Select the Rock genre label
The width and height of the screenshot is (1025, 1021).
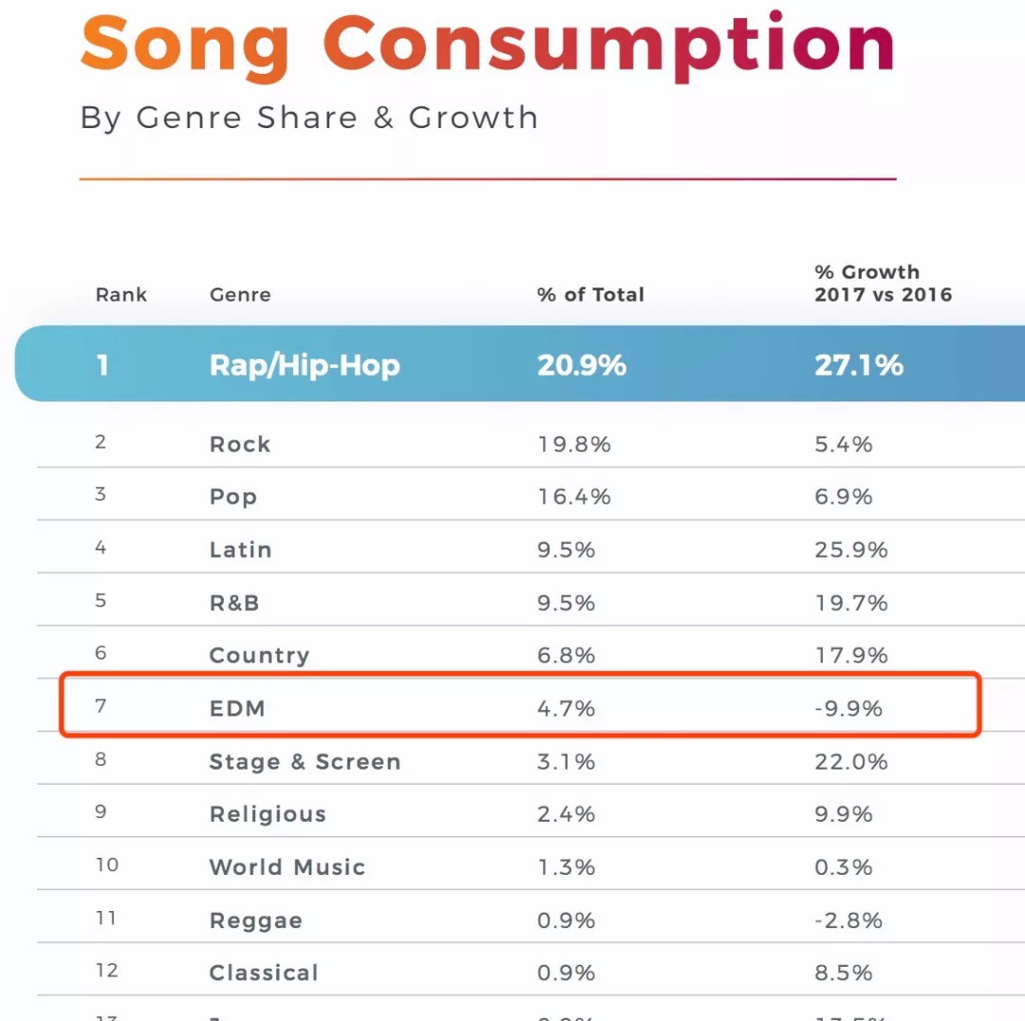click(x=240, y=444)
